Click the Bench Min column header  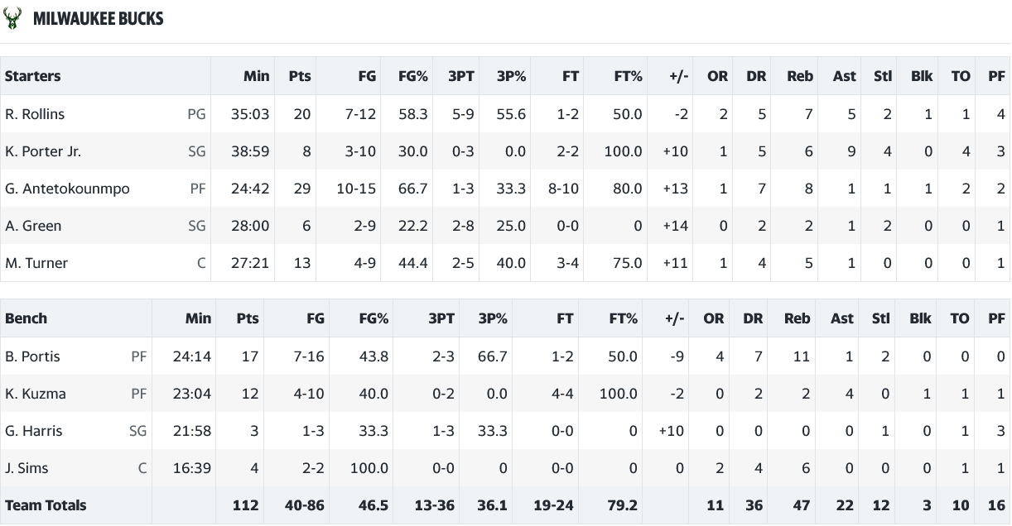[198, 318]
